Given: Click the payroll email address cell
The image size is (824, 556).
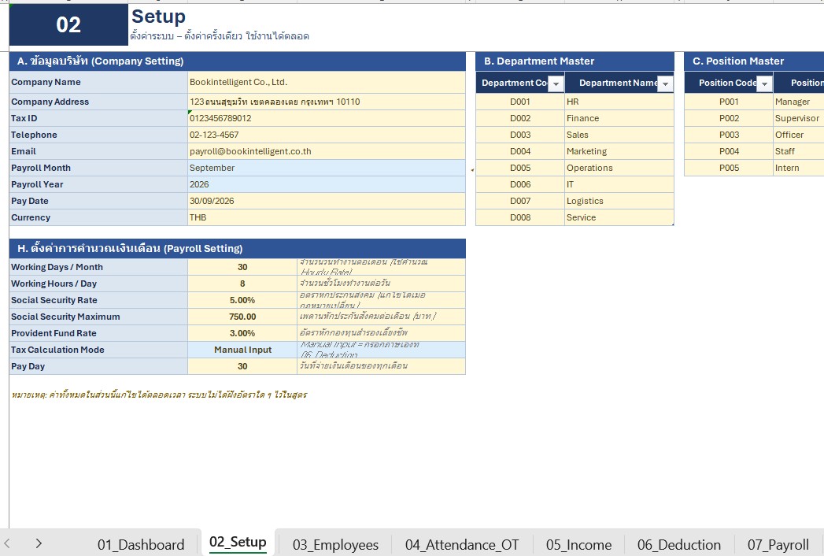Looking at the screenshot, I should [x=327, y=151].
